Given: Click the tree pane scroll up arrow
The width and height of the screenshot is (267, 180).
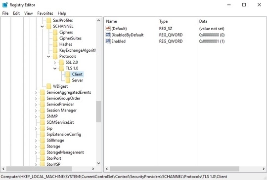Looking at the screenshot, I should pos(98,20).
